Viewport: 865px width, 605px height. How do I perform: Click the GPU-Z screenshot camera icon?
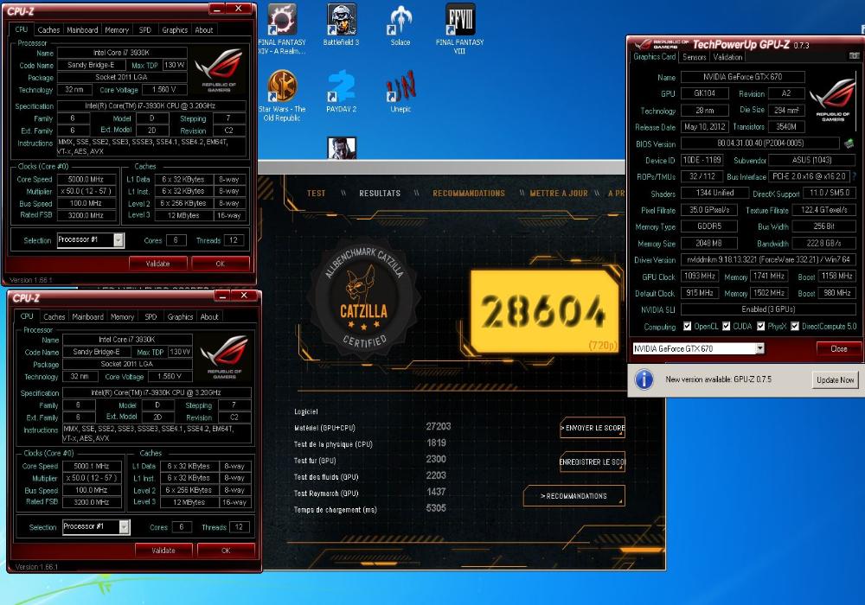[x=854, y=56]
